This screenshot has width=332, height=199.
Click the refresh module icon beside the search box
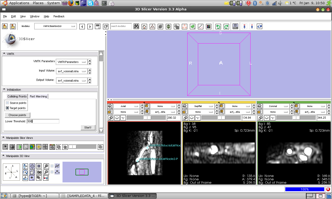[106, 26]
